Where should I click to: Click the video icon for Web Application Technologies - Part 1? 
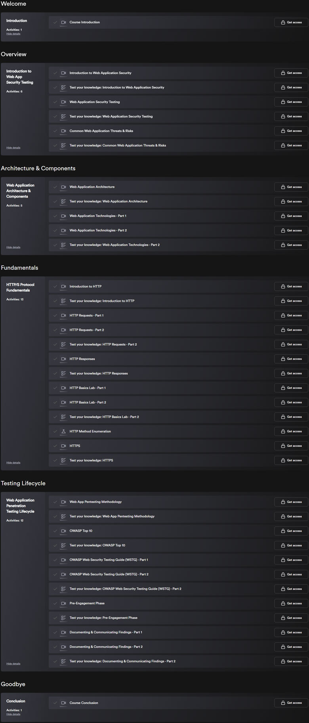point(63,216)
